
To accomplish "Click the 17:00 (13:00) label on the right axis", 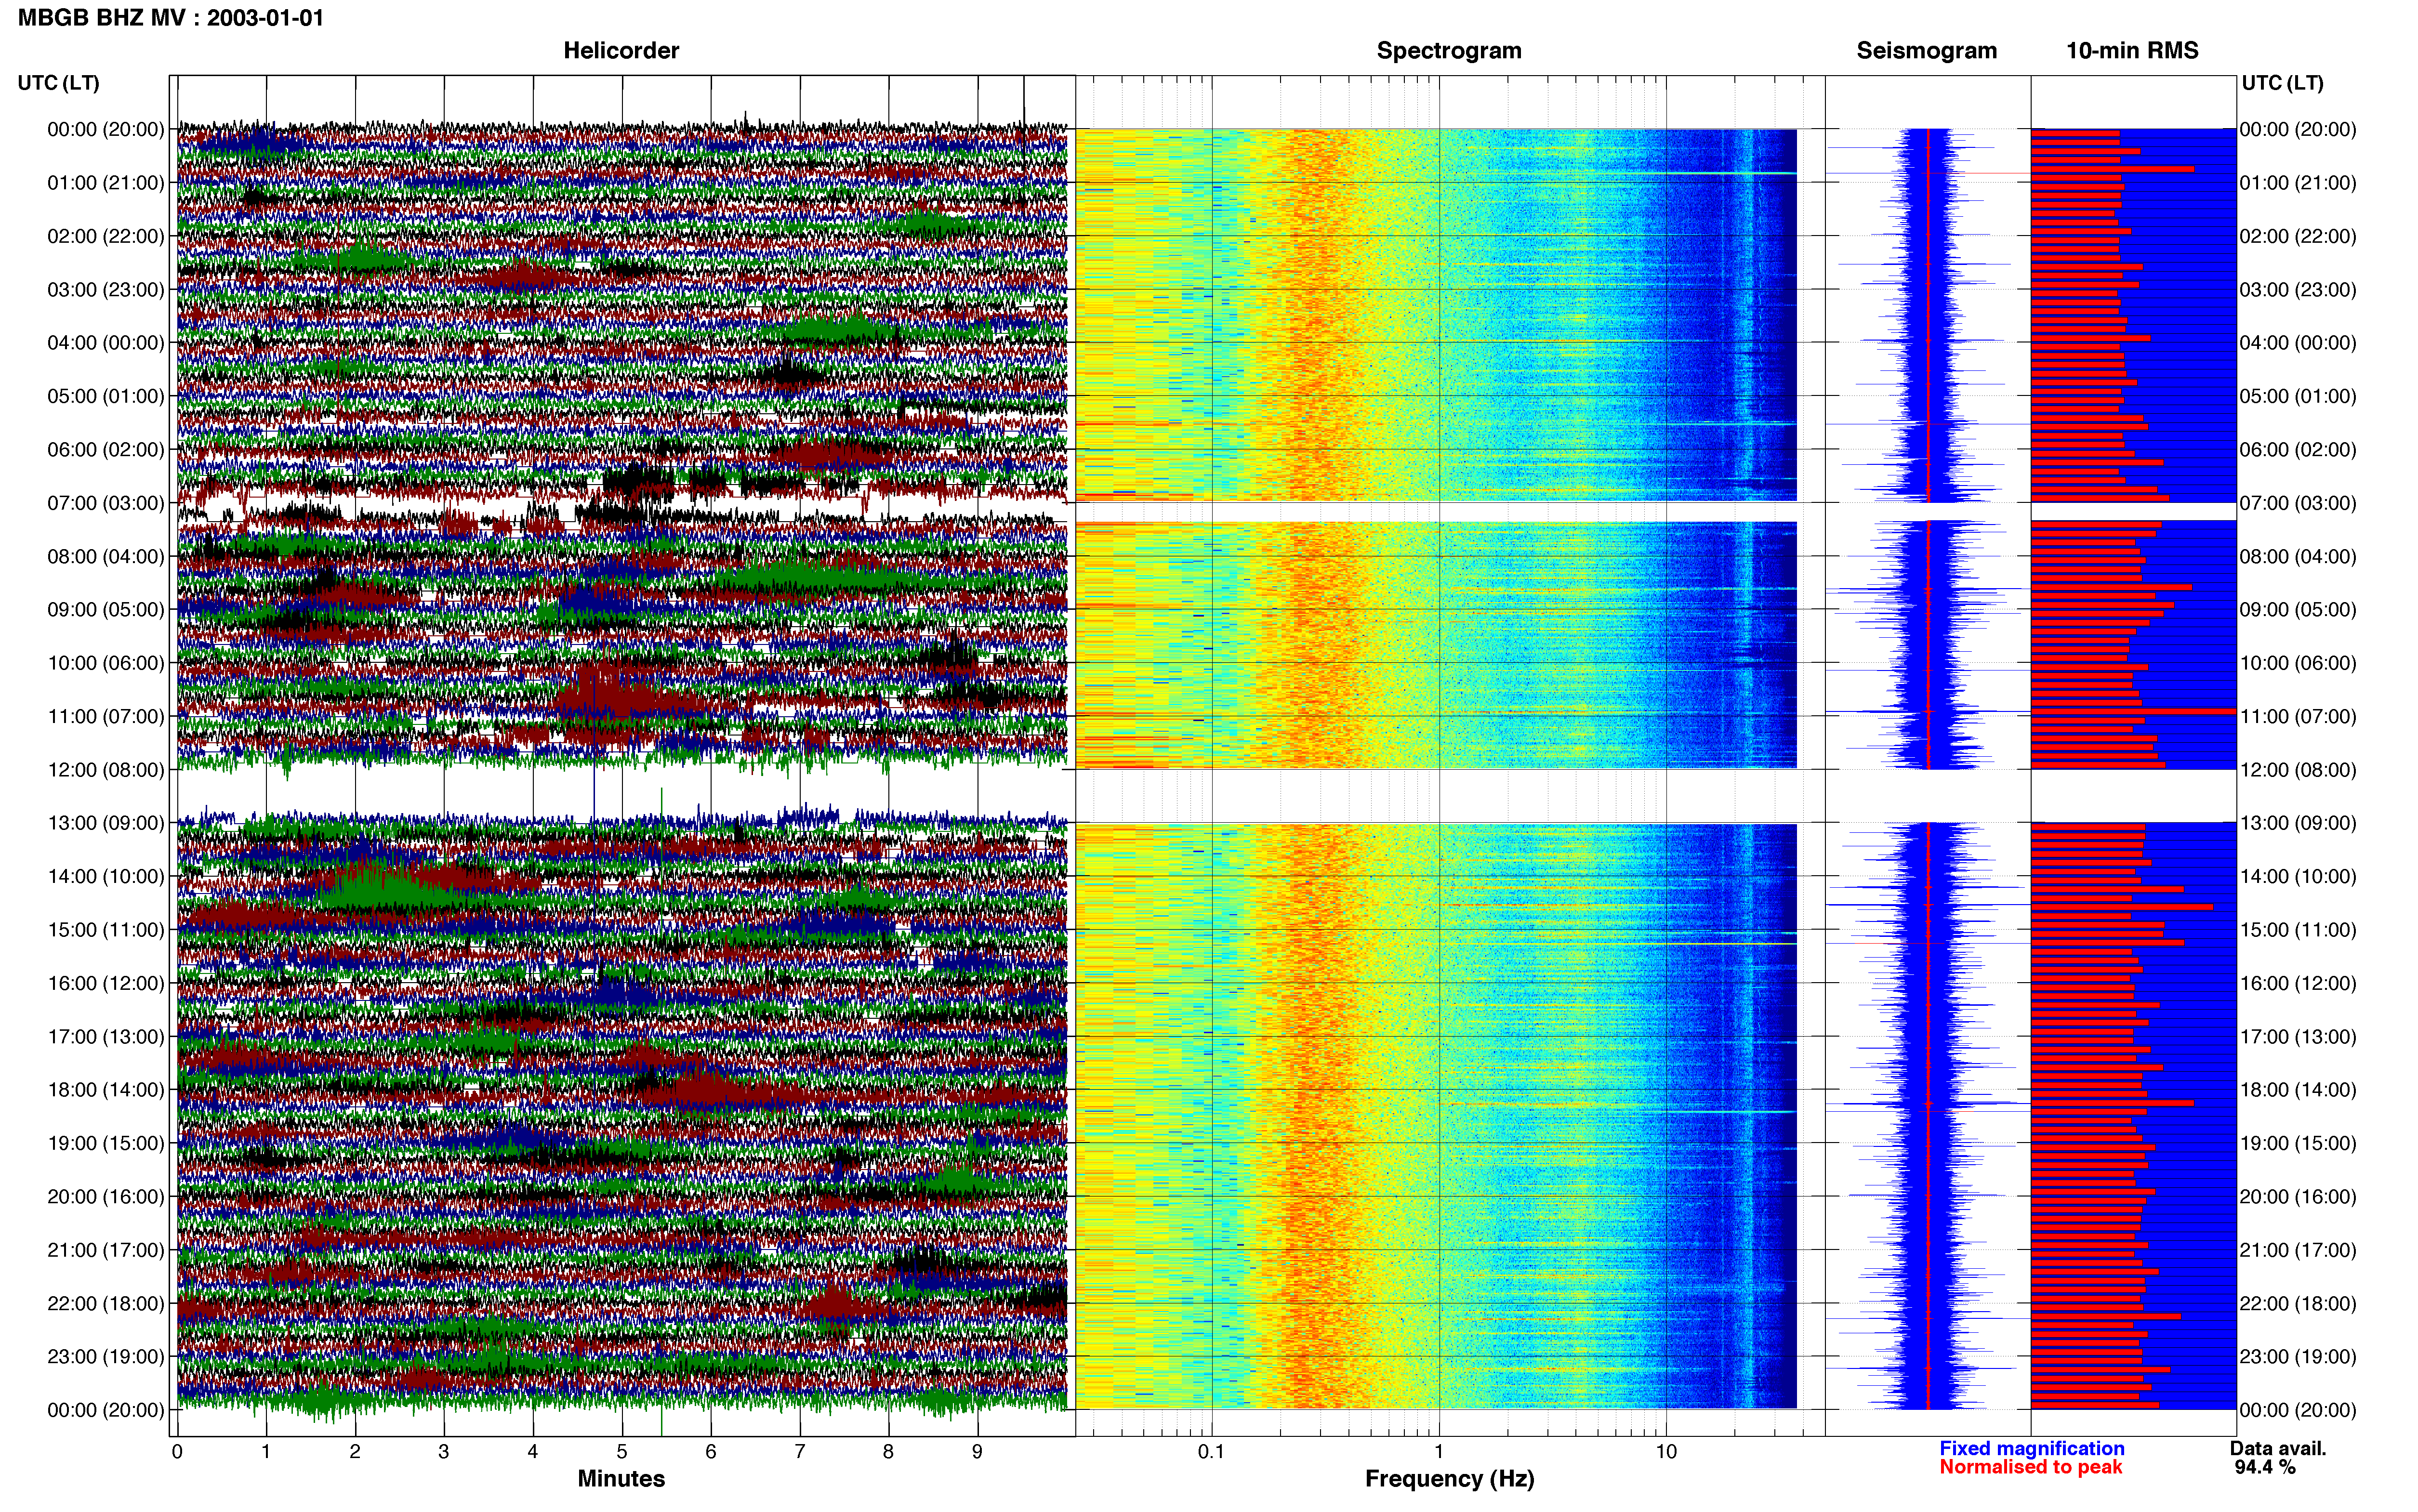I will (2298, 1037).
